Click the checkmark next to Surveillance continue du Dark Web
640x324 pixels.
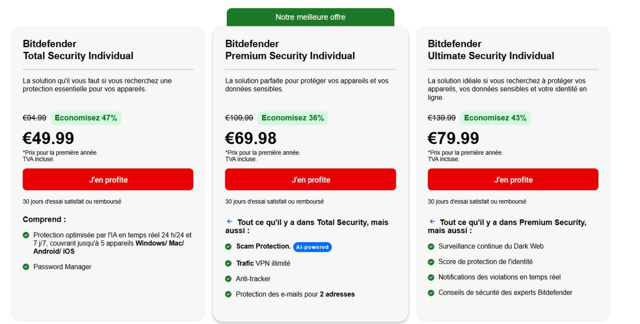coord(431,246)
